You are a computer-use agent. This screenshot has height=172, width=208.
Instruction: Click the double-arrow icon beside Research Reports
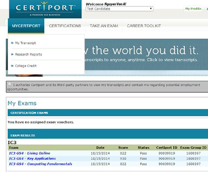[x=12, y=54]
